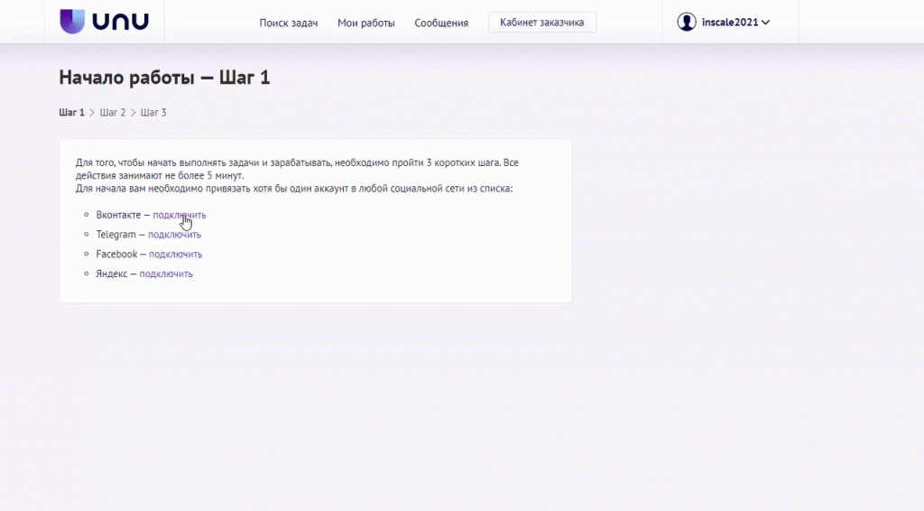Click подключить link for Вконтакте
Screen dimensions: 924x511
point(180,215)
